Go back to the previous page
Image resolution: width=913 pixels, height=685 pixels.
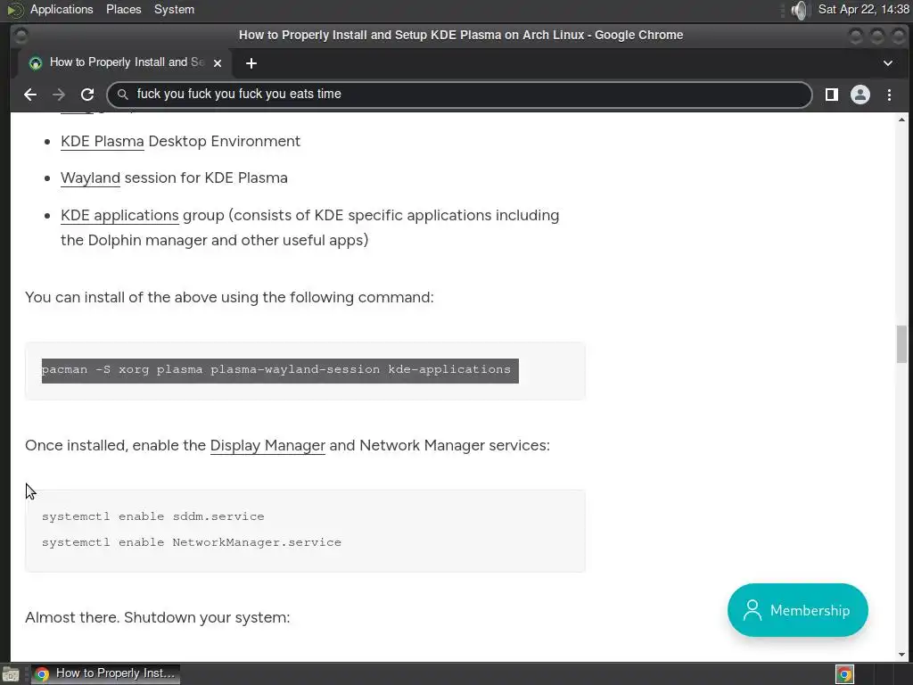(30, 95)
